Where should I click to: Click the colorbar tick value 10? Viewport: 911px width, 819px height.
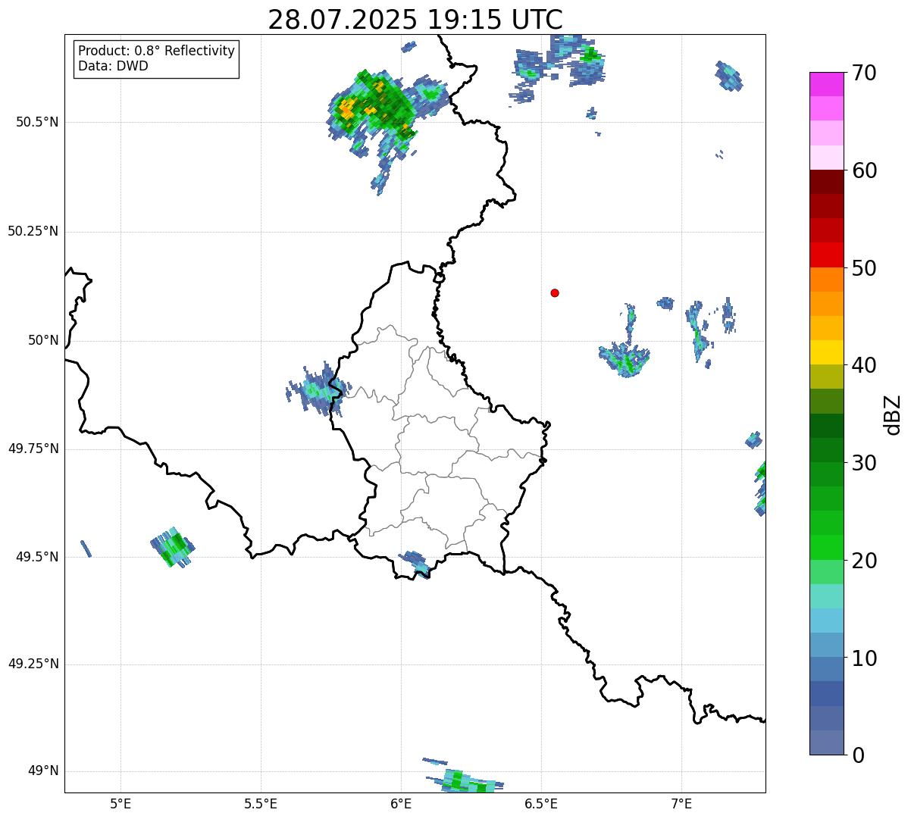(x=863, y=658)
